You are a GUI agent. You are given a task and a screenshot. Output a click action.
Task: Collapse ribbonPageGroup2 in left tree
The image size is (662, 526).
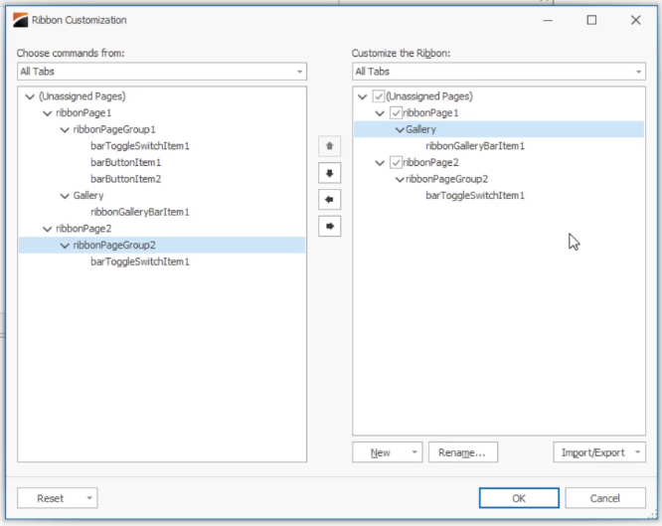pyautogui.click(x=65, y=246)
